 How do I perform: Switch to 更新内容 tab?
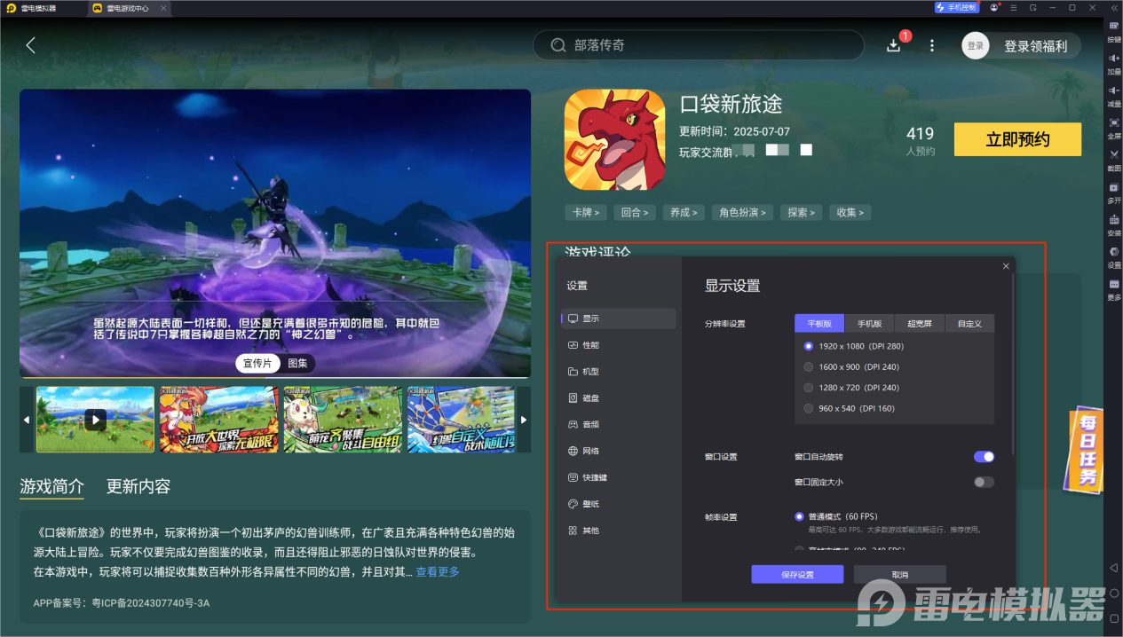pyautogui.click(x=138, y=486)
